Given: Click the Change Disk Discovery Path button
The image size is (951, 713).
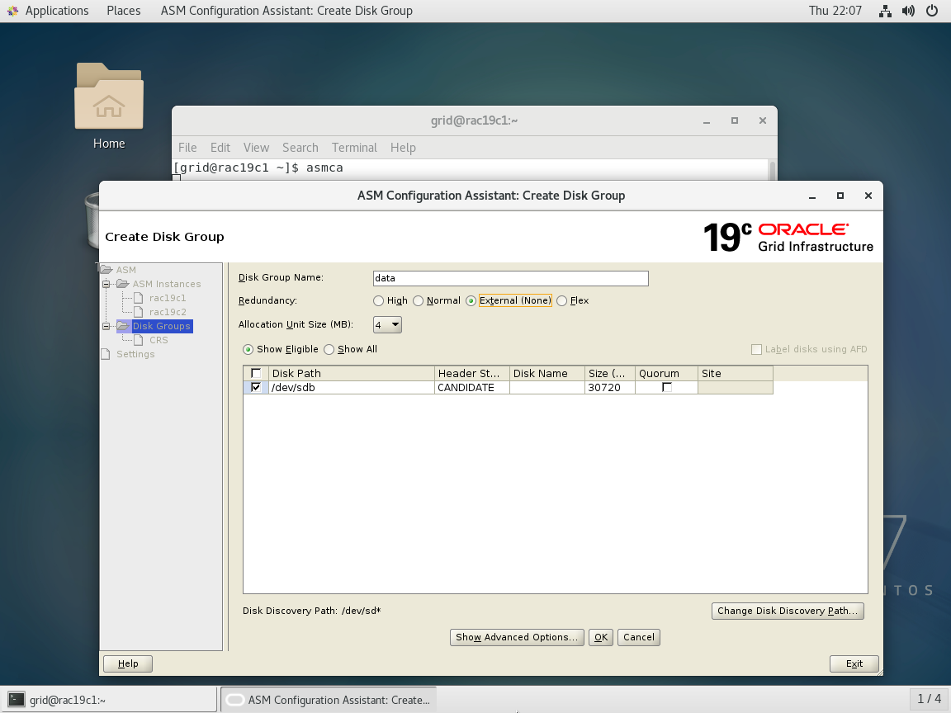Looking at the screenshot, I should [x=788, y=611].
